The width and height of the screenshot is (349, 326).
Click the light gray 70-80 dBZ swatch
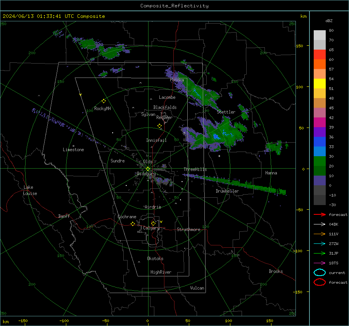[x=320, y=35]
